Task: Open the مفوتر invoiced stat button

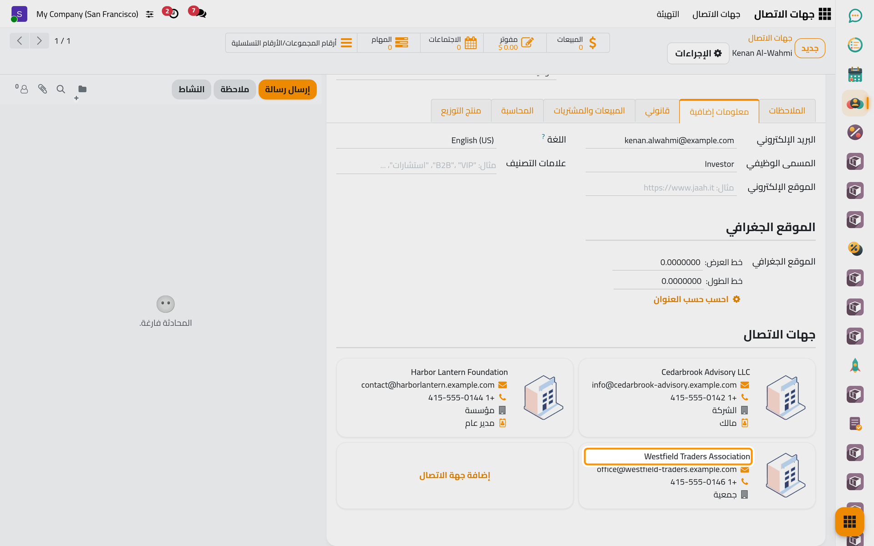Action: [x=515, y=43]
